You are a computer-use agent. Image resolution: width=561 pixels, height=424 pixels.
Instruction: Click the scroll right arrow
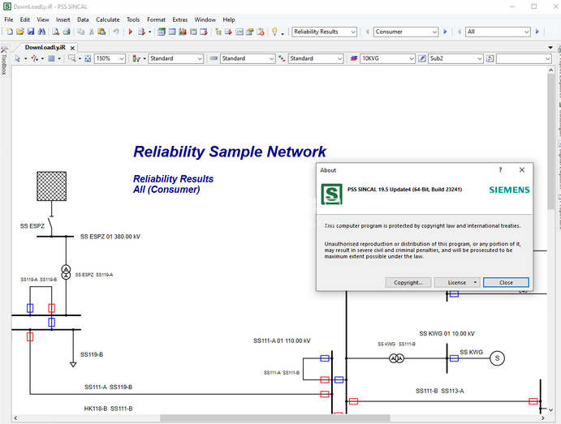pos(543,418)
